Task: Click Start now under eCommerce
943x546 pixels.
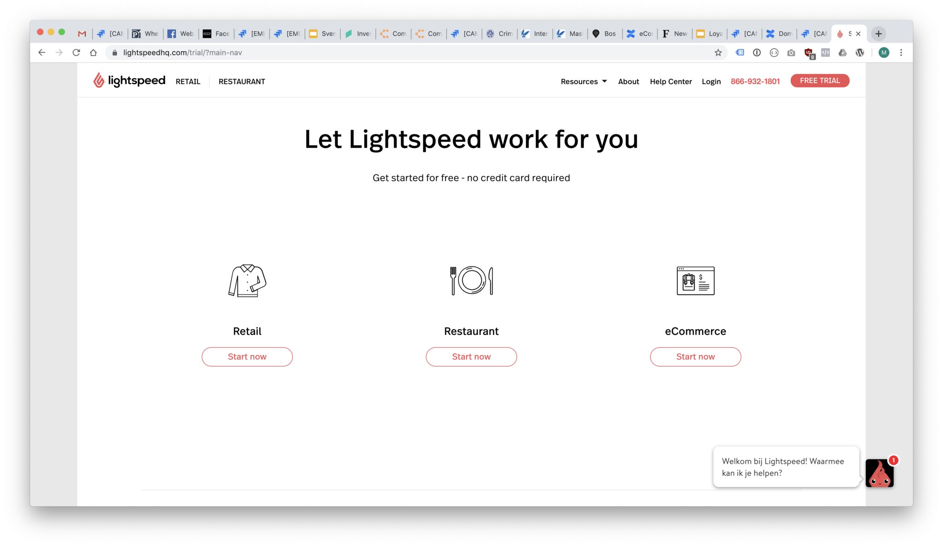Action: click(x=695, y=357)
